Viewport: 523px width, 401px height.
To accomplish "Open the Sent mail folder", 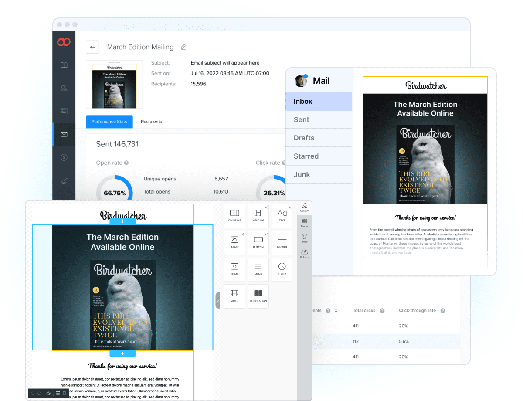I will click(x=319, y=119).
